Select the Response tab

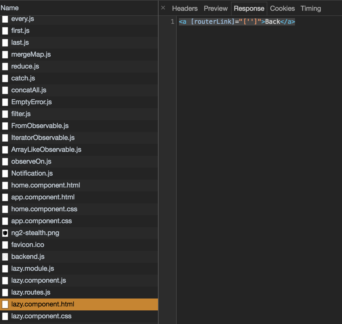point(249,8)
